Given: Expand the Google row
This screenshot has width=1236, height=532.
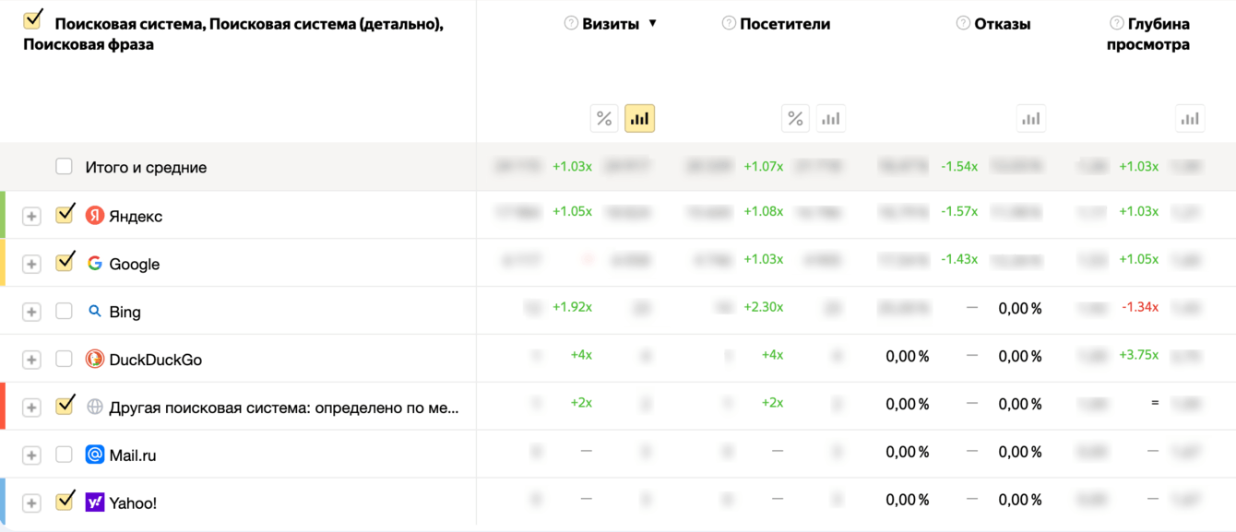Looking at the screenshot, I should tap(31, 265).
